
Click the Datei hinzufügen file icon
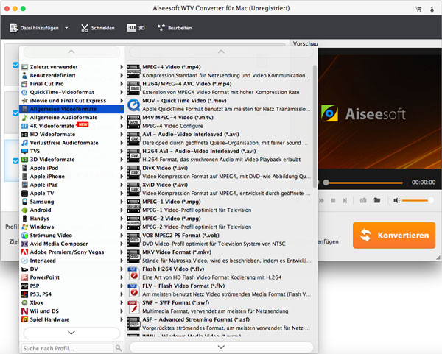coord(13,28)
